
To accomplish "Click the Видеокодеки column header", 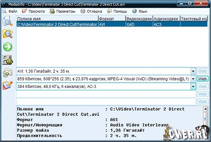I will (139, 19).
